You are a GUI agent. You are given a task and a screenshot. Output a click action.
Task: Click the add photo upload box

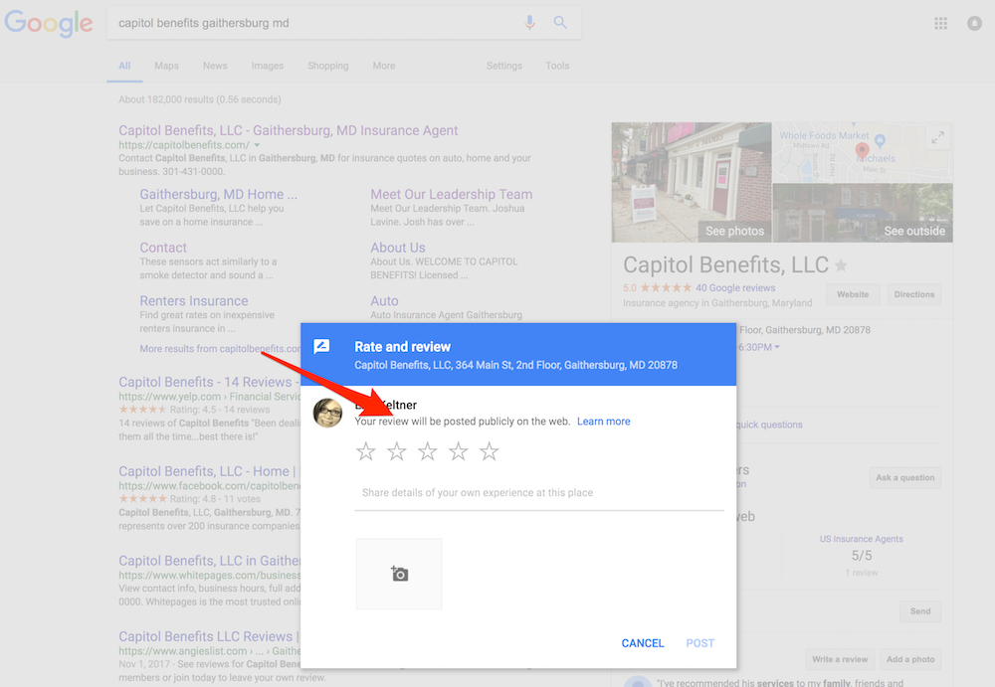(399, 574)
